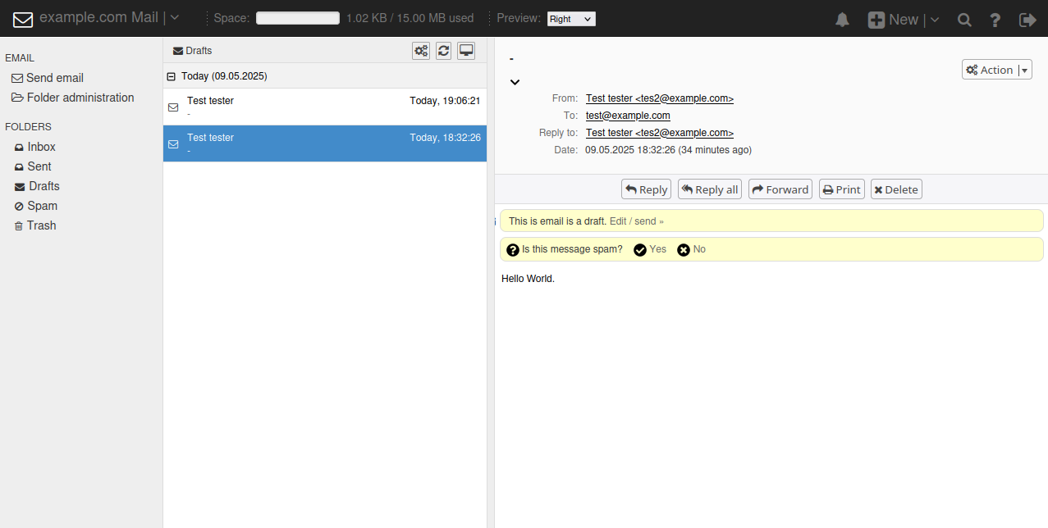Open the Preview position dropdown

571,19
